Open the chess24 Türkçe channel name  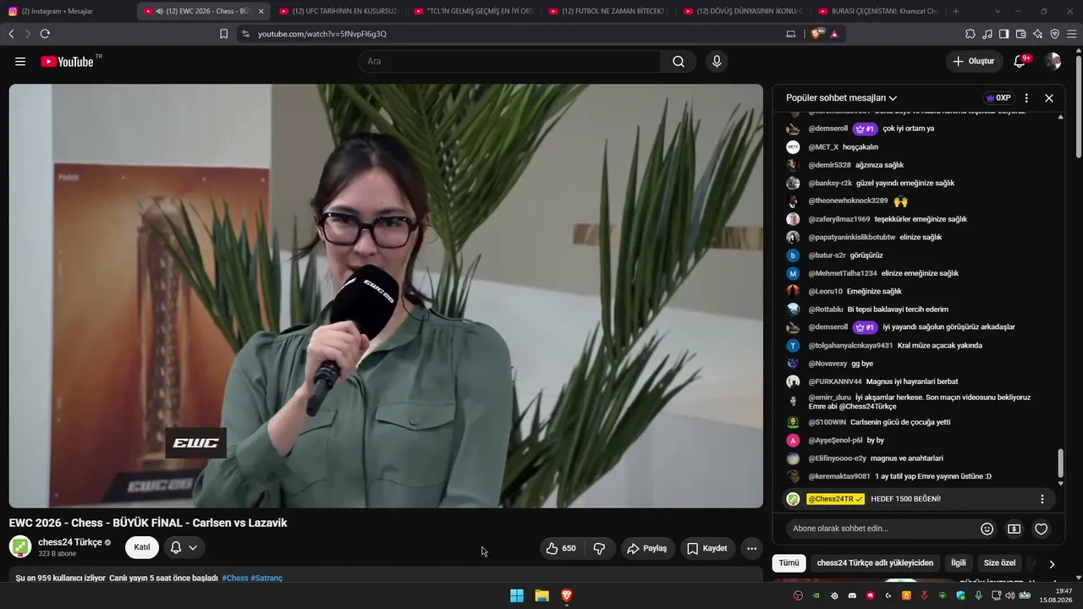(x=70, y=542)
